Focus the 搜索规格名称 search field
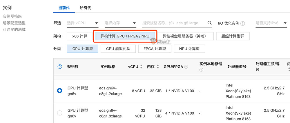 pyautogui.click(x=173, y=23)
